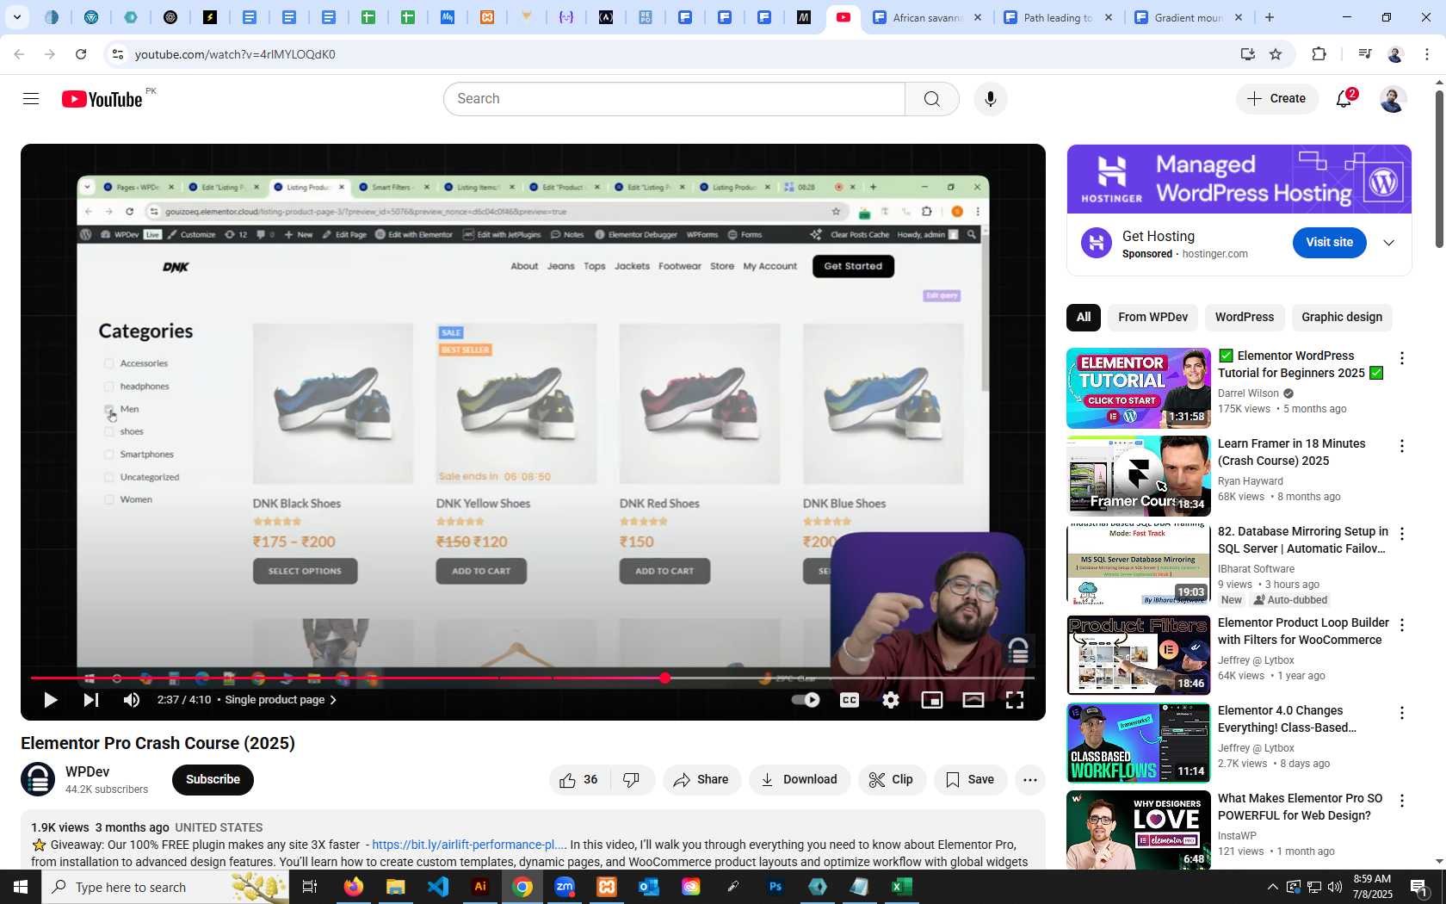1446x904 pixels.
Task: Open Elementor Tutorial thumbnail by Darrel Wilson
Action: 1139,388
